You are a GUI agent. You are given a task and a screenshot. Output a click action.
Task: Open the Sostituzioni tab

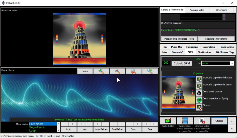pyautogui.click(x=205, y=52)
